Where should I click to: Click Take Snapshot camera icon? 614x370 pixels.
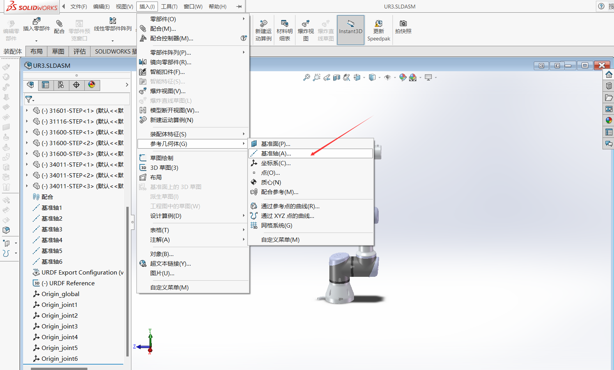tap(403, 23)
